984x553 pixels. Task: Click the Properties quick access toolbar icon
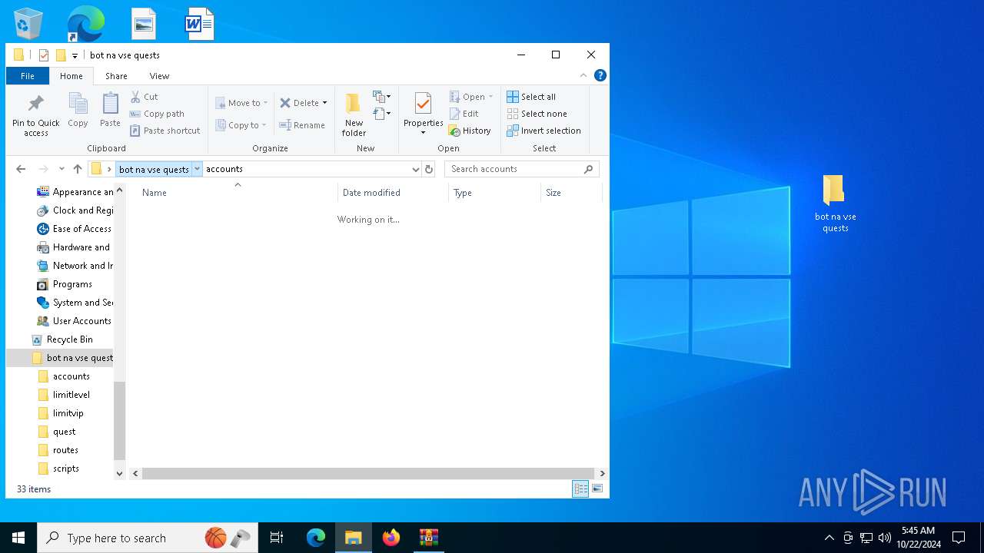pyautogui.click(x=44, y=55)
